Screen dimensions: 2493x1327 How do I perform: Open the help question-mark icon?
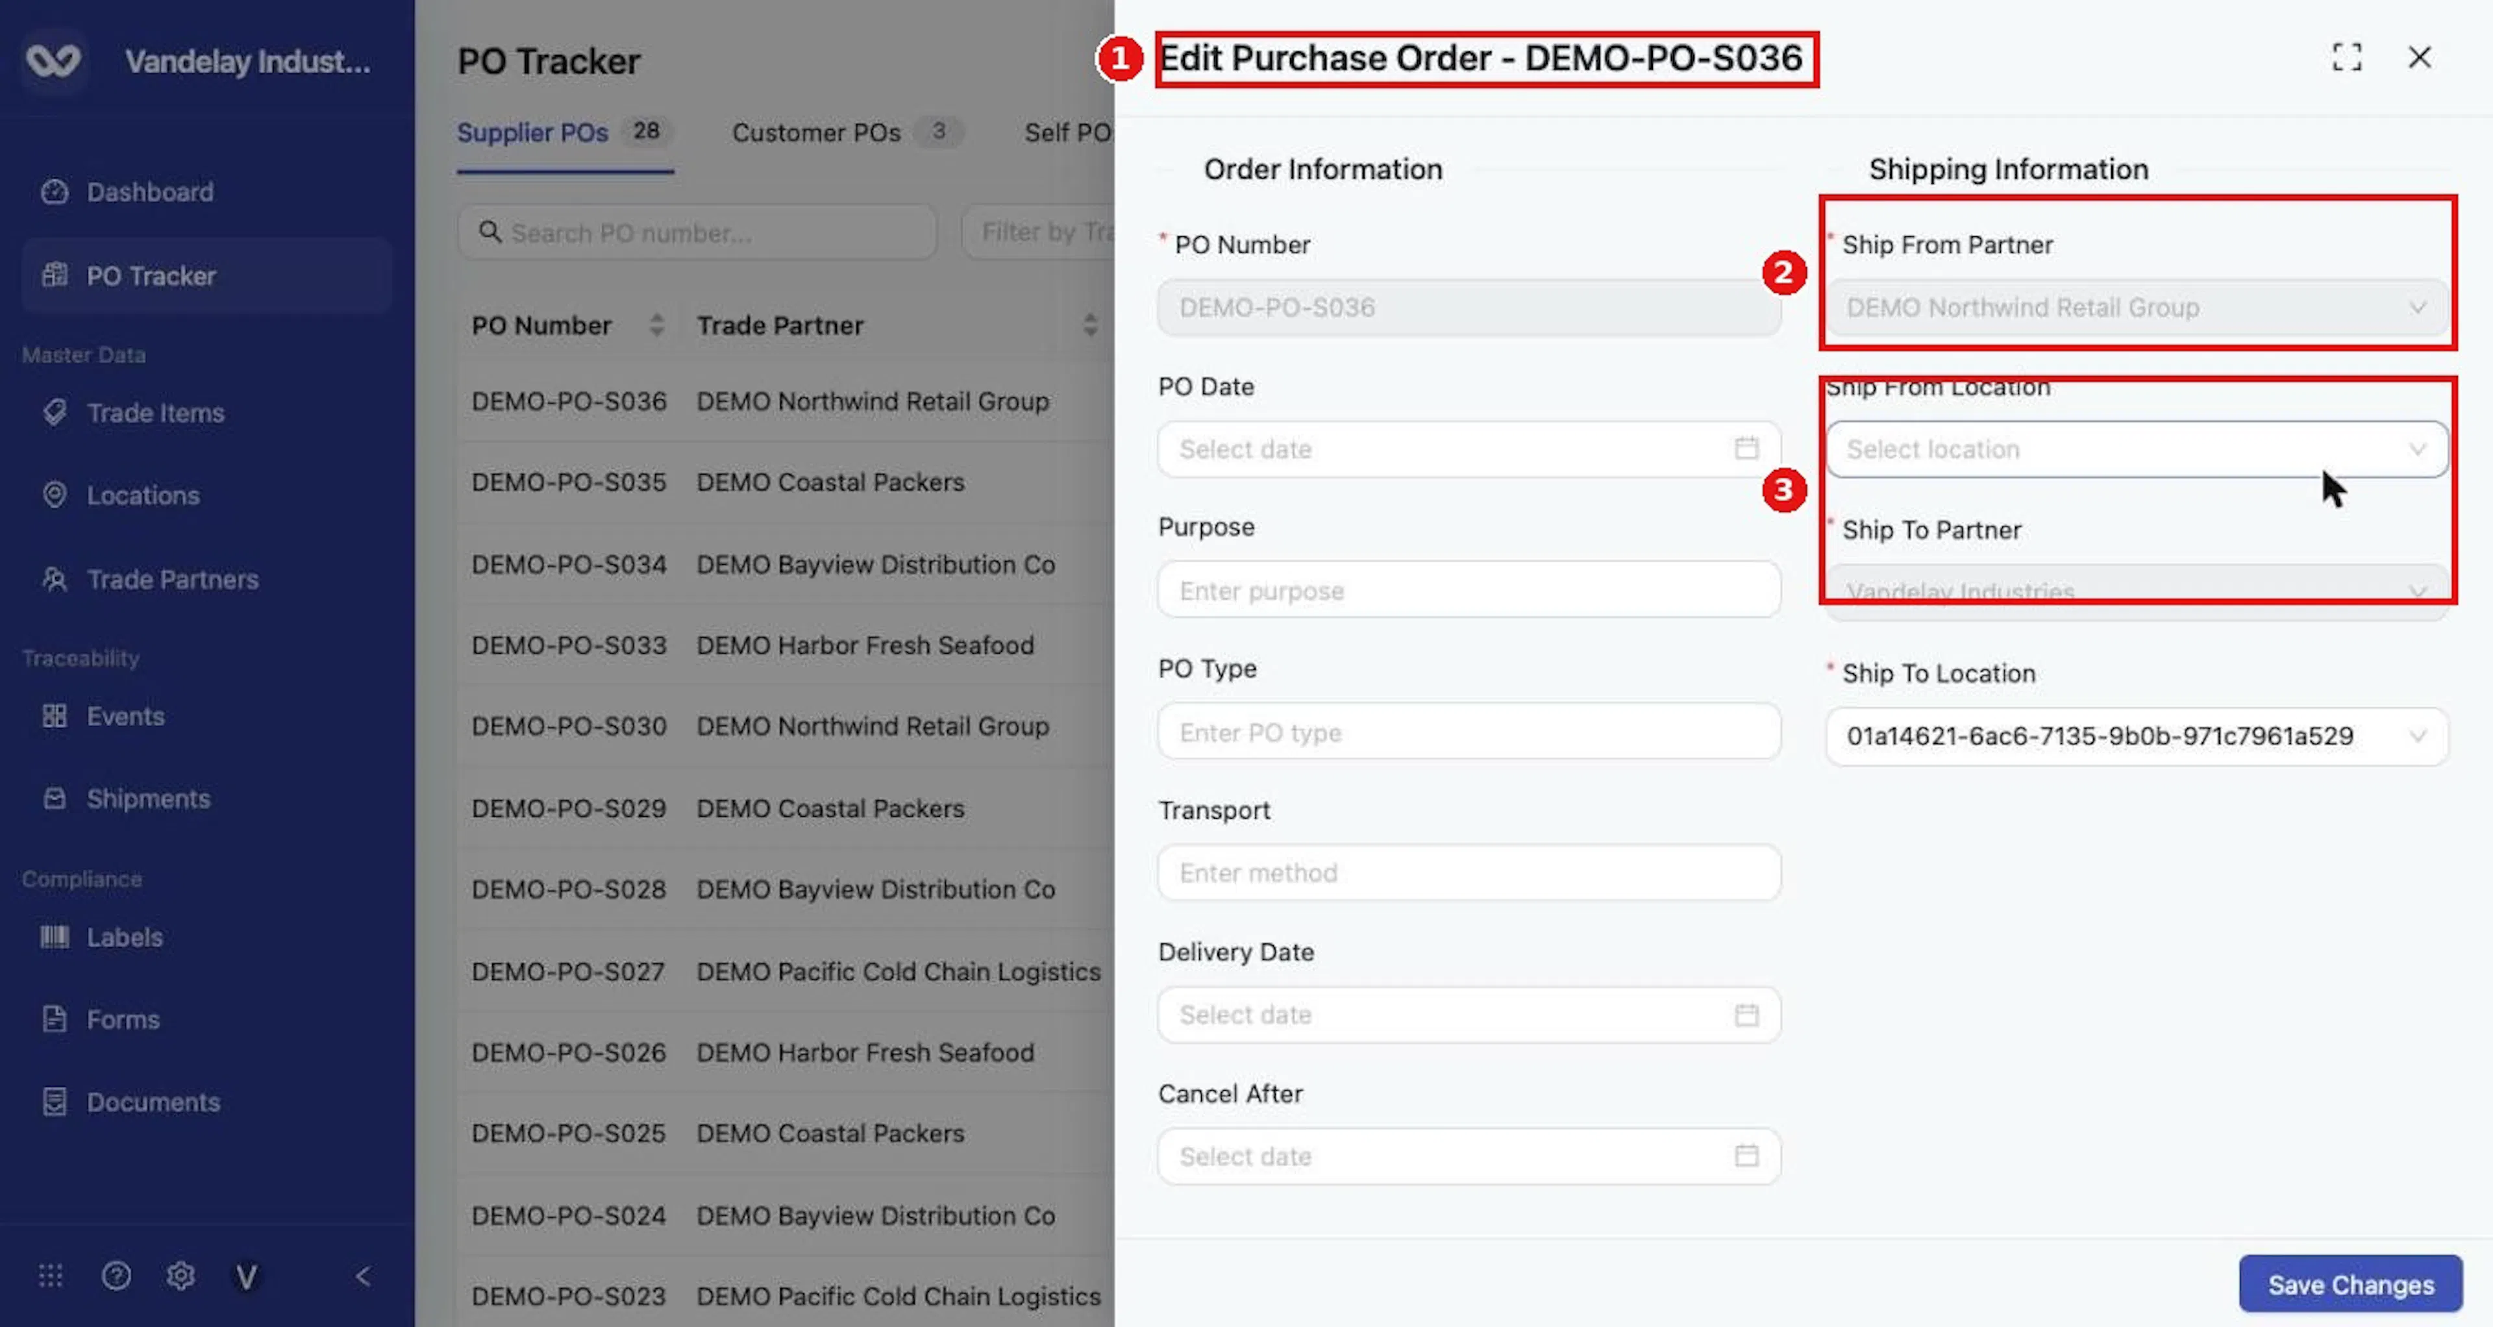(116, 1276)
